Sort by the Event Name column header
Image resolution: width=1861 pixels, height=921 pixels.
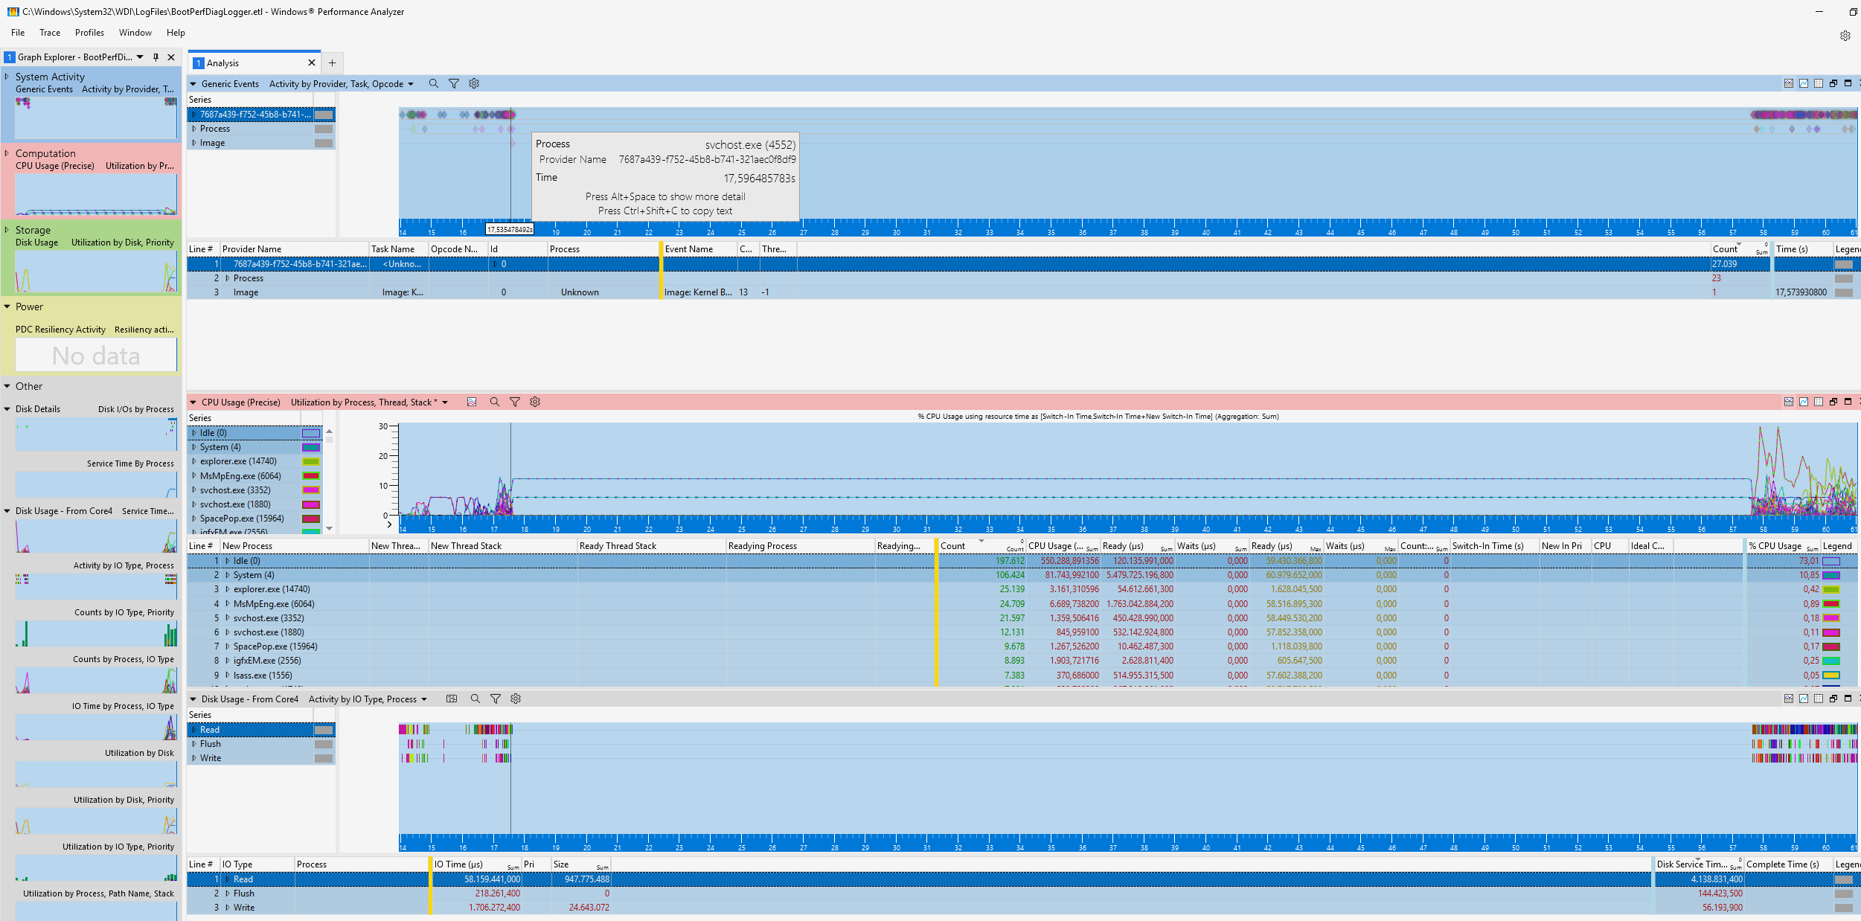[699, 249]
